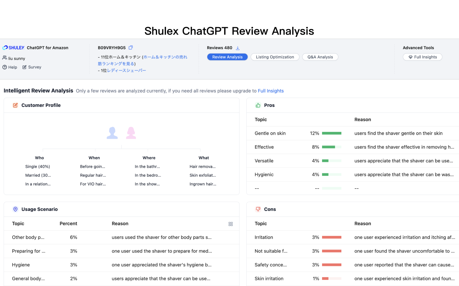Click the Full Insights upgrade link
This screenshot has height=286, width=459.
coord(271,91)
